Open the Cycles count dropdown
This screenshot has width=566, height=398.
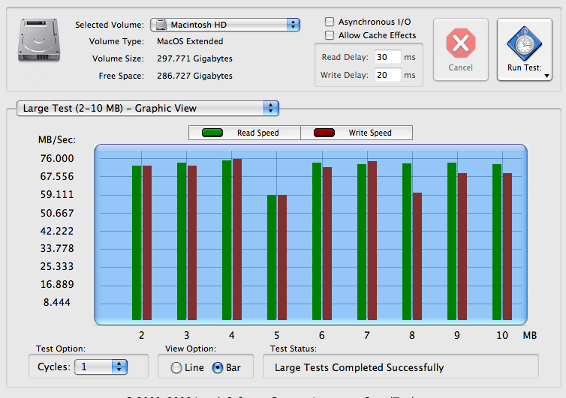101,367
